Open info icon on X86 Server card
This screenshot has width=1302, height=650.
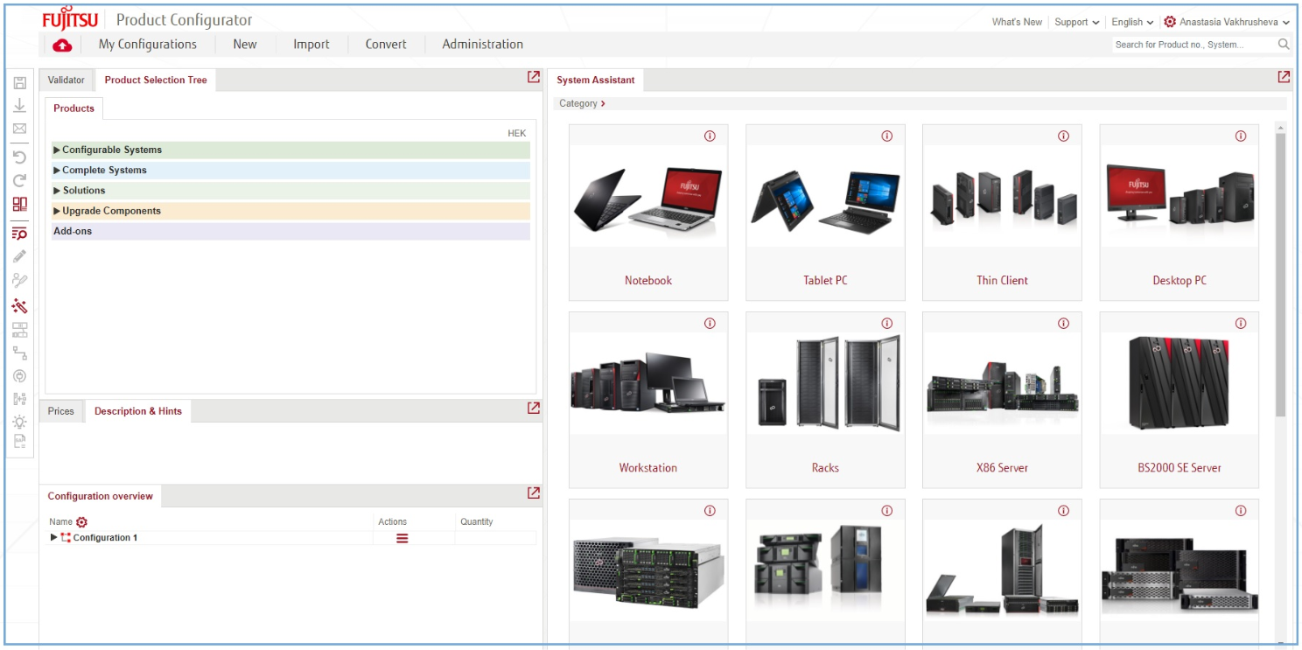tap(1063, 323)
